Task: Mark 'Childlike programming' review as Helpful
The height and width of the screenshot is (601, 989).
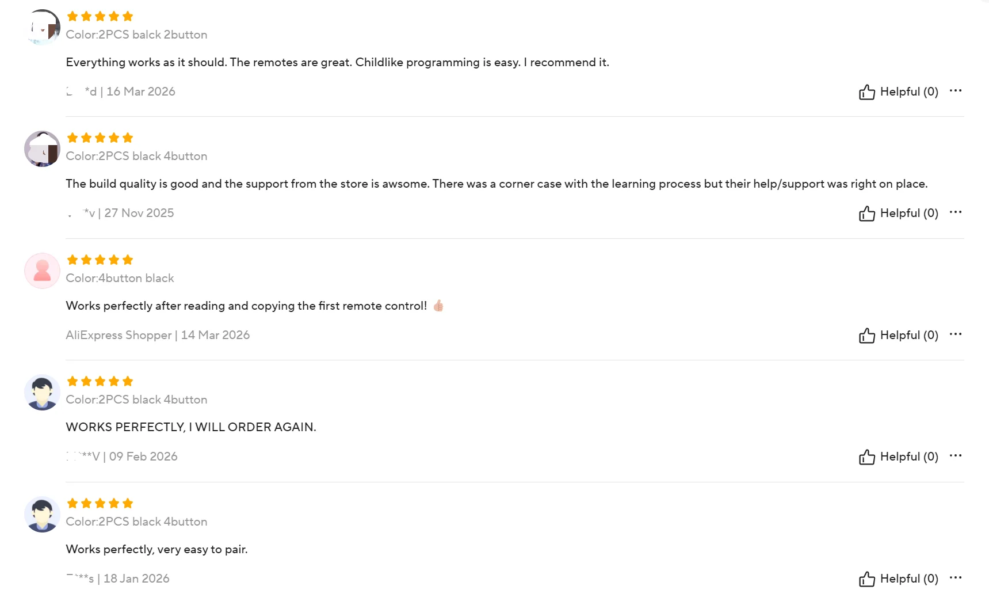Action: pyautogui.click(x=899, y=92)
